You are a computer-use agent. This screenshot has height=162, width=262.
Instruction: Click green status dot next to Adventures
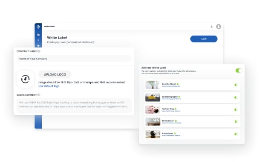click(175, 134)
